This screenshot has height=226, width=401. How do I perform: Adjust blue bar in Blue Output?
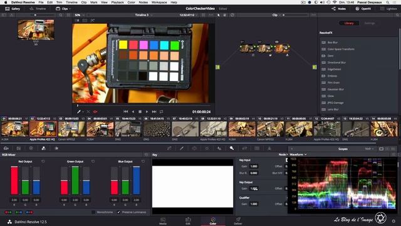click(x=137, y=180)
